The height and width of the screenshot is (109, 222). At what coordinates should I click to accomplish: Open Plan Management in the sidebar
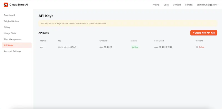tap(17, 39)
